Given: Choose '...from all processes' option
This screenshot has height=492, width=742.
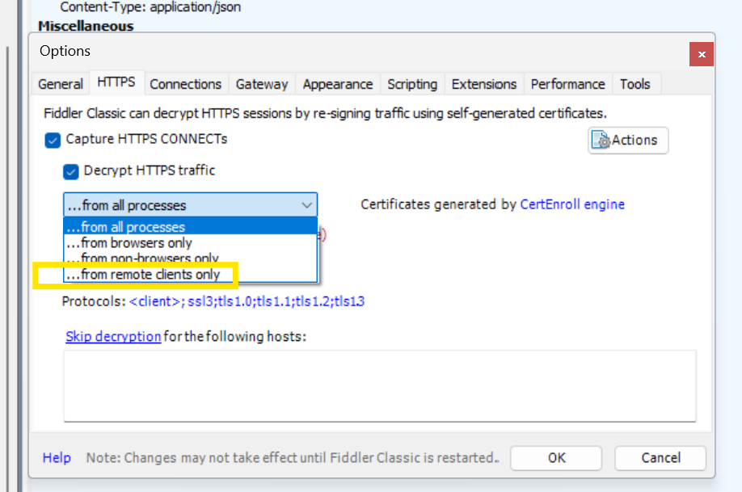Looking at the screenshot, I should (190, 226).
